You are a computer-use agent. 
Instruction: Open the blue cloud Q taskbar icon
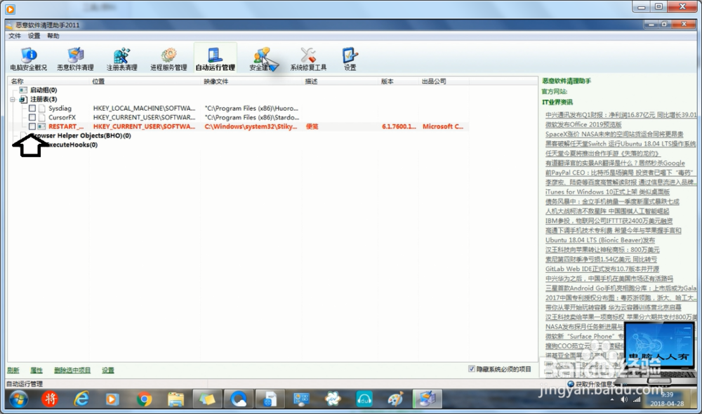pyautogui.click(x=238, y=399)
